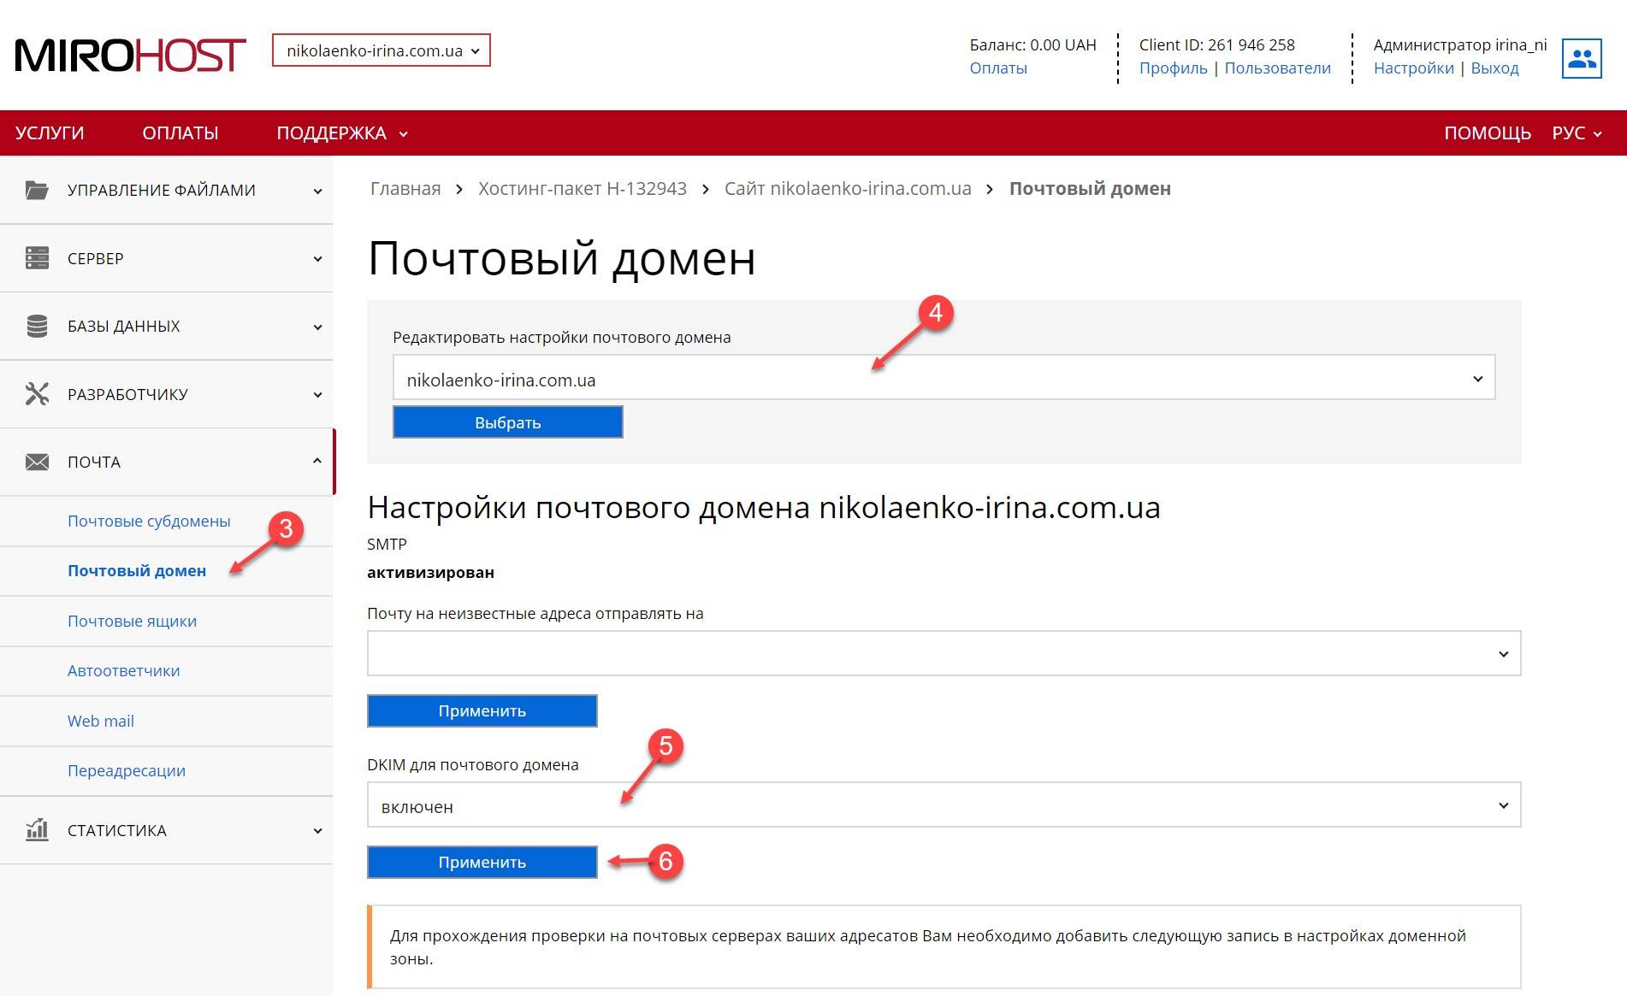This screenshot has height=996, width=1627.
Task: Expand the СТАТИСТИКА section
Action: click(x=167, y=829)
